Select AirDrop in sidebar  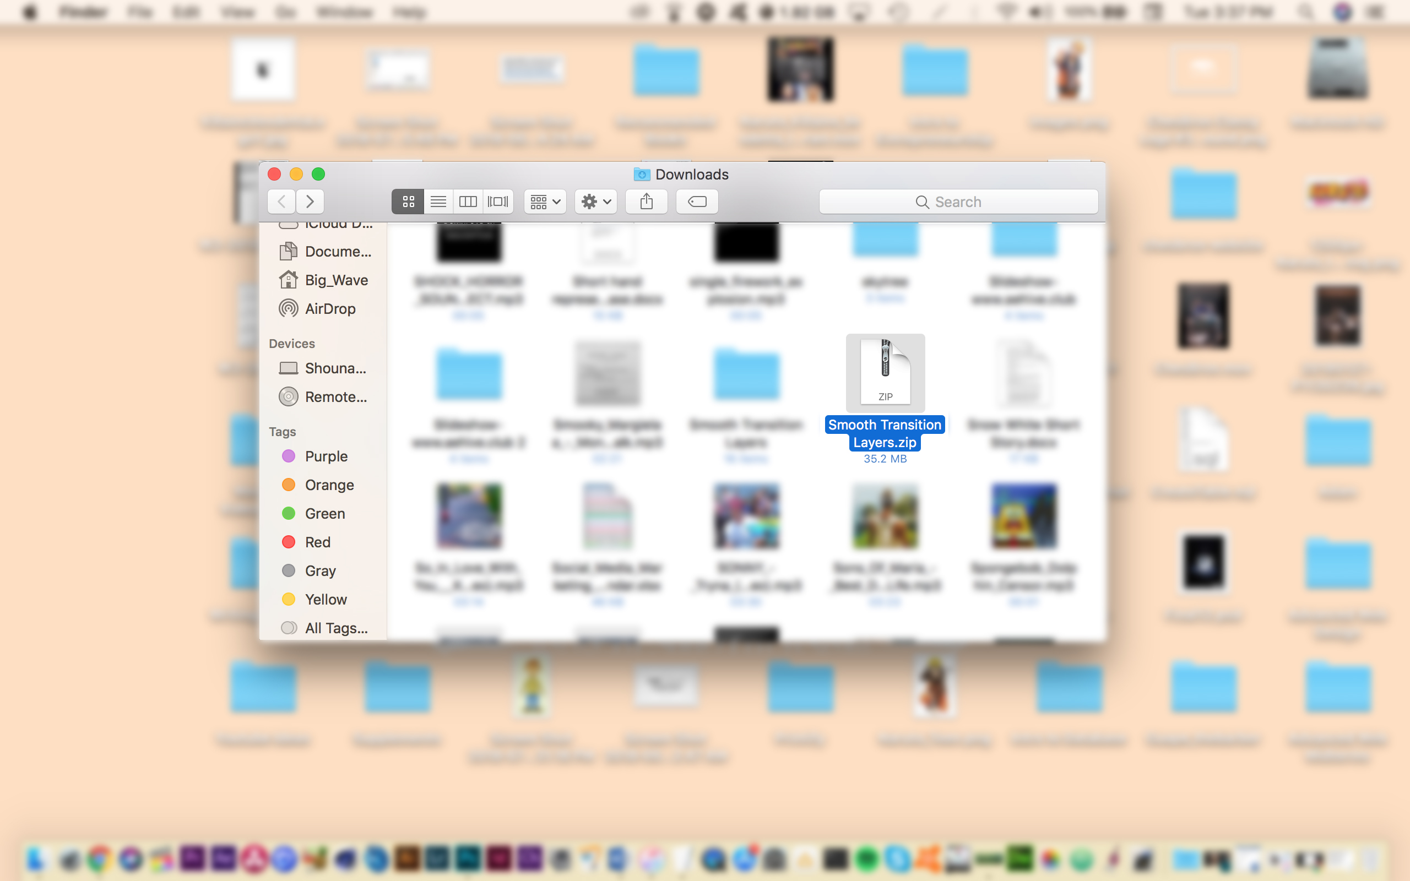[329, 308]
